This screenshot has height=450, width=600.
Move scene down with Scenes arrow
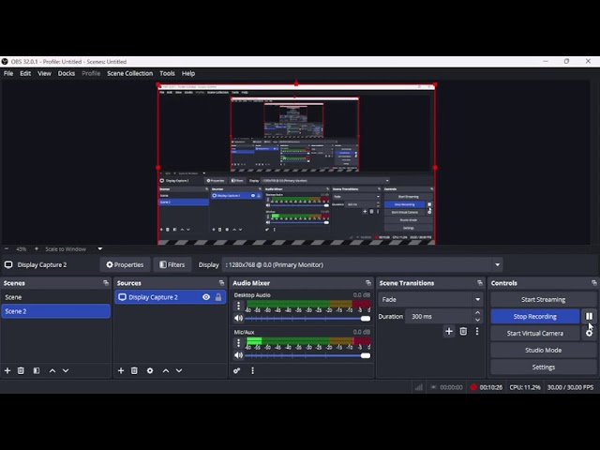coord(66,370)
